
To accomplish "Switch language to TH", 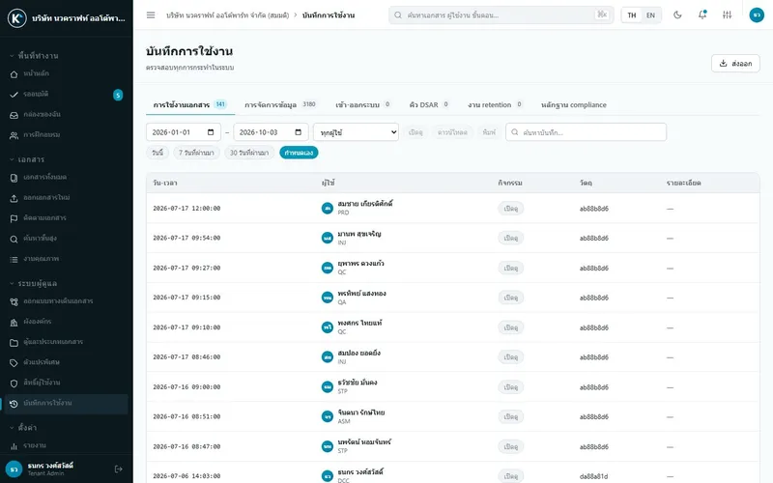I will pos(632,15).
